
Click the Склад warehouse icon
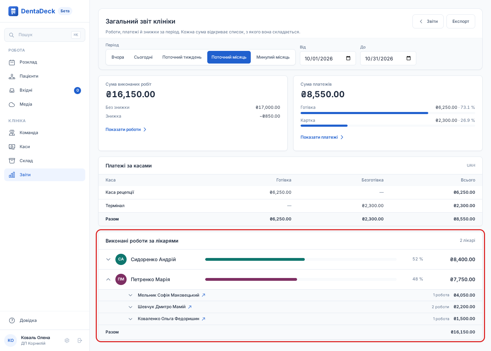coord(12,161)
